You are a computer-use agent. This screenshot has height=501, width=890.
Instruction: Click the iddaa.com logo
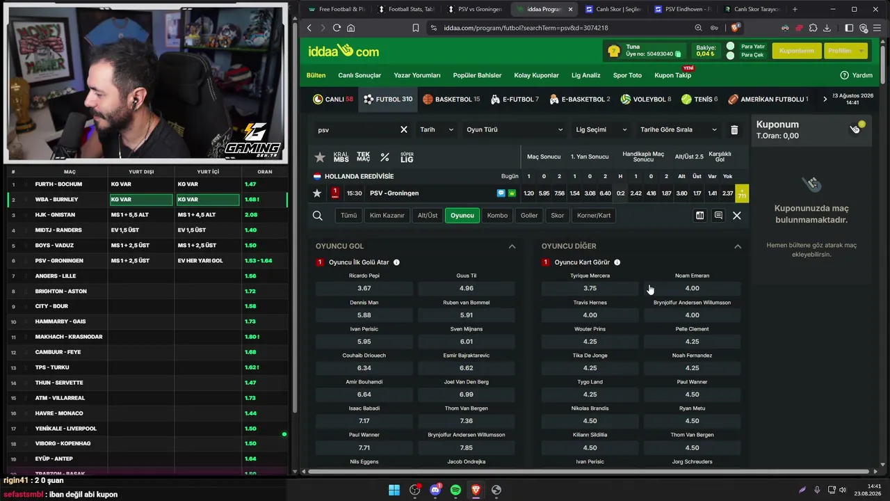(x=343, y=51)
